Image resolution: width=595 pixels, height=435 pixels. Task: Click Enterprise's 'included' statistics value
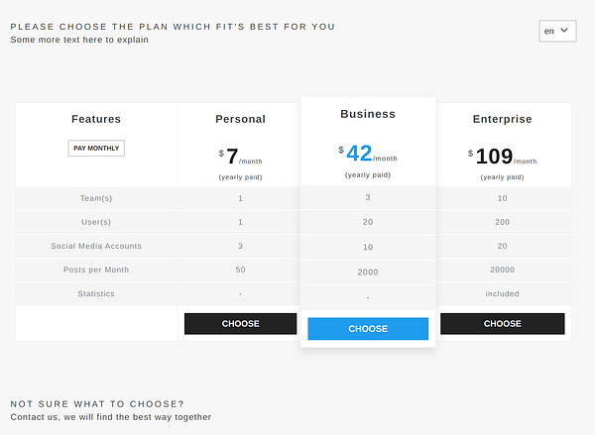[502, 293]
